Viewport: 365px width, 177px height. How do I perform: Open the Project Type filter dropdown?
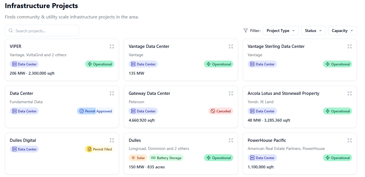point(281,31)
